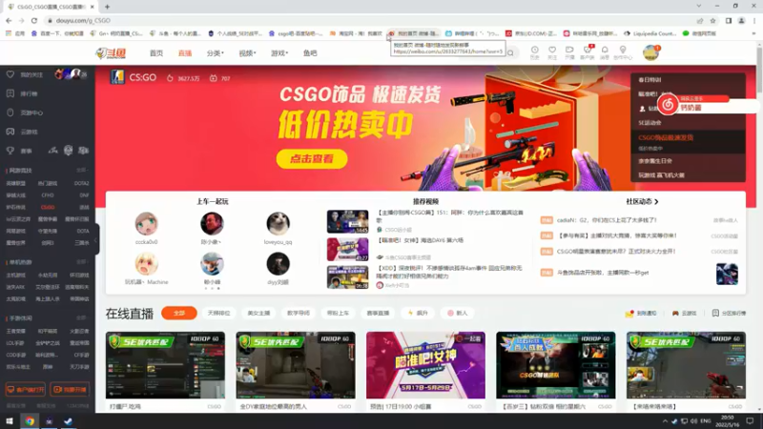Image resolution: width=763 pixels, height=429 pixels.
Task: Go to 首页 in top navigation
Action: tap(156, 53)
